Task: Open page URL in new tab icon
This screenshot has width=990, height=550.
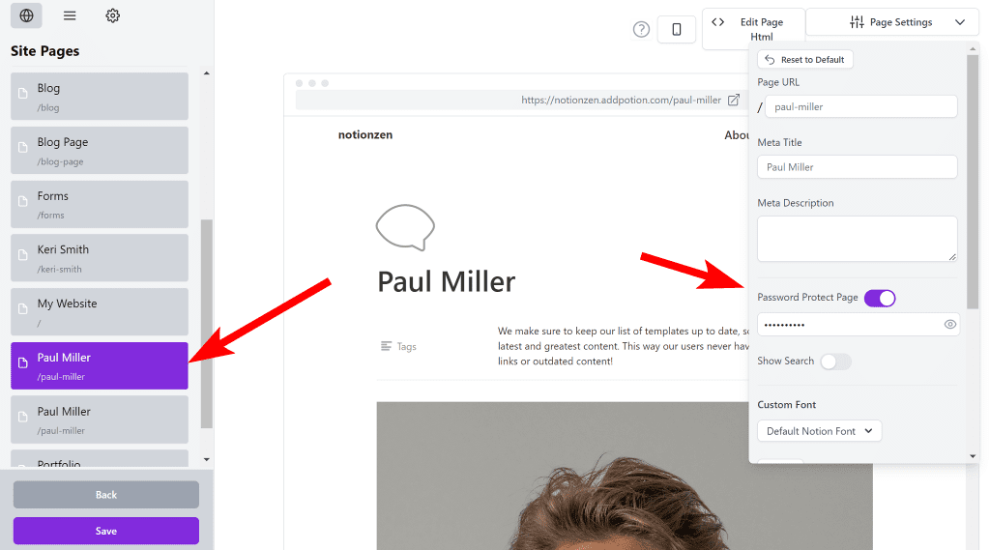Action: tap(734, 100)
